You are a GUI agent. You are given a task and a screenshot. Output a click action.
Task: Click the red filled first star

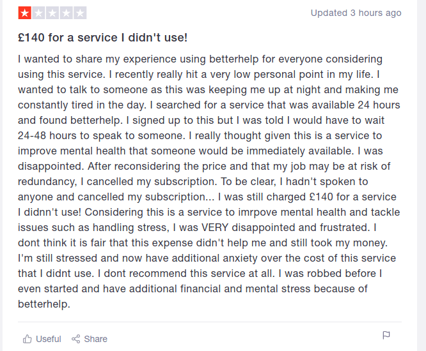coord(24,13)
